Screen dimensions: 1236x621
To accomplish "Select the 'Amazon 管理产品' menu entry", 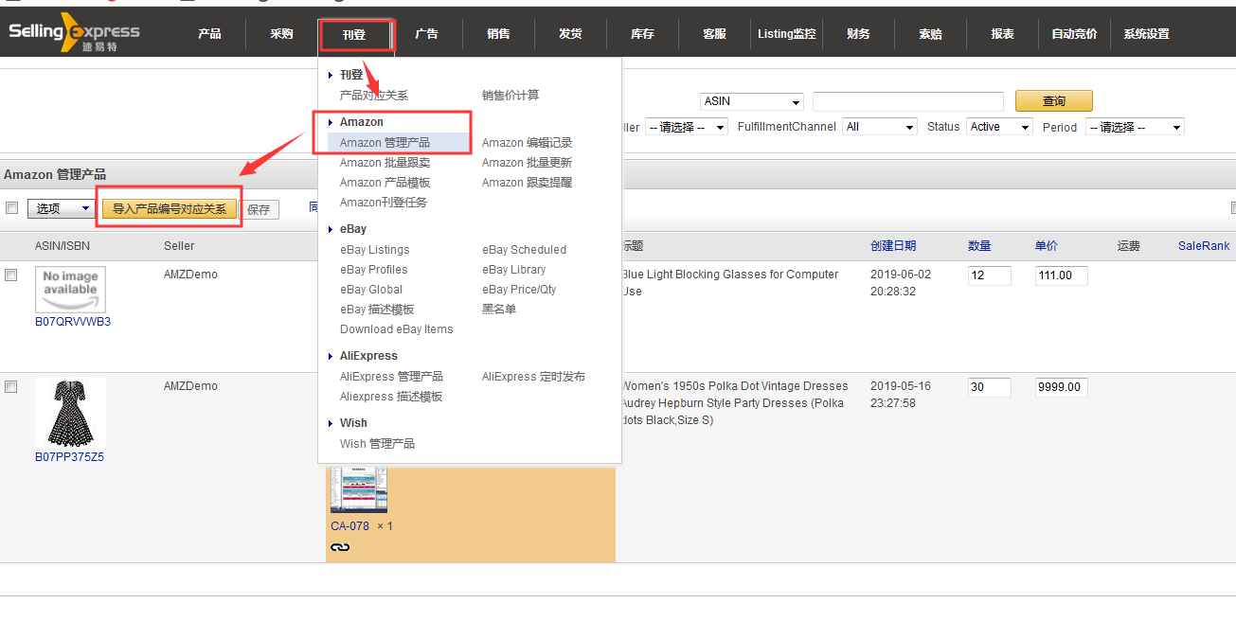I will pyautogui.click(x=385, y=143).
